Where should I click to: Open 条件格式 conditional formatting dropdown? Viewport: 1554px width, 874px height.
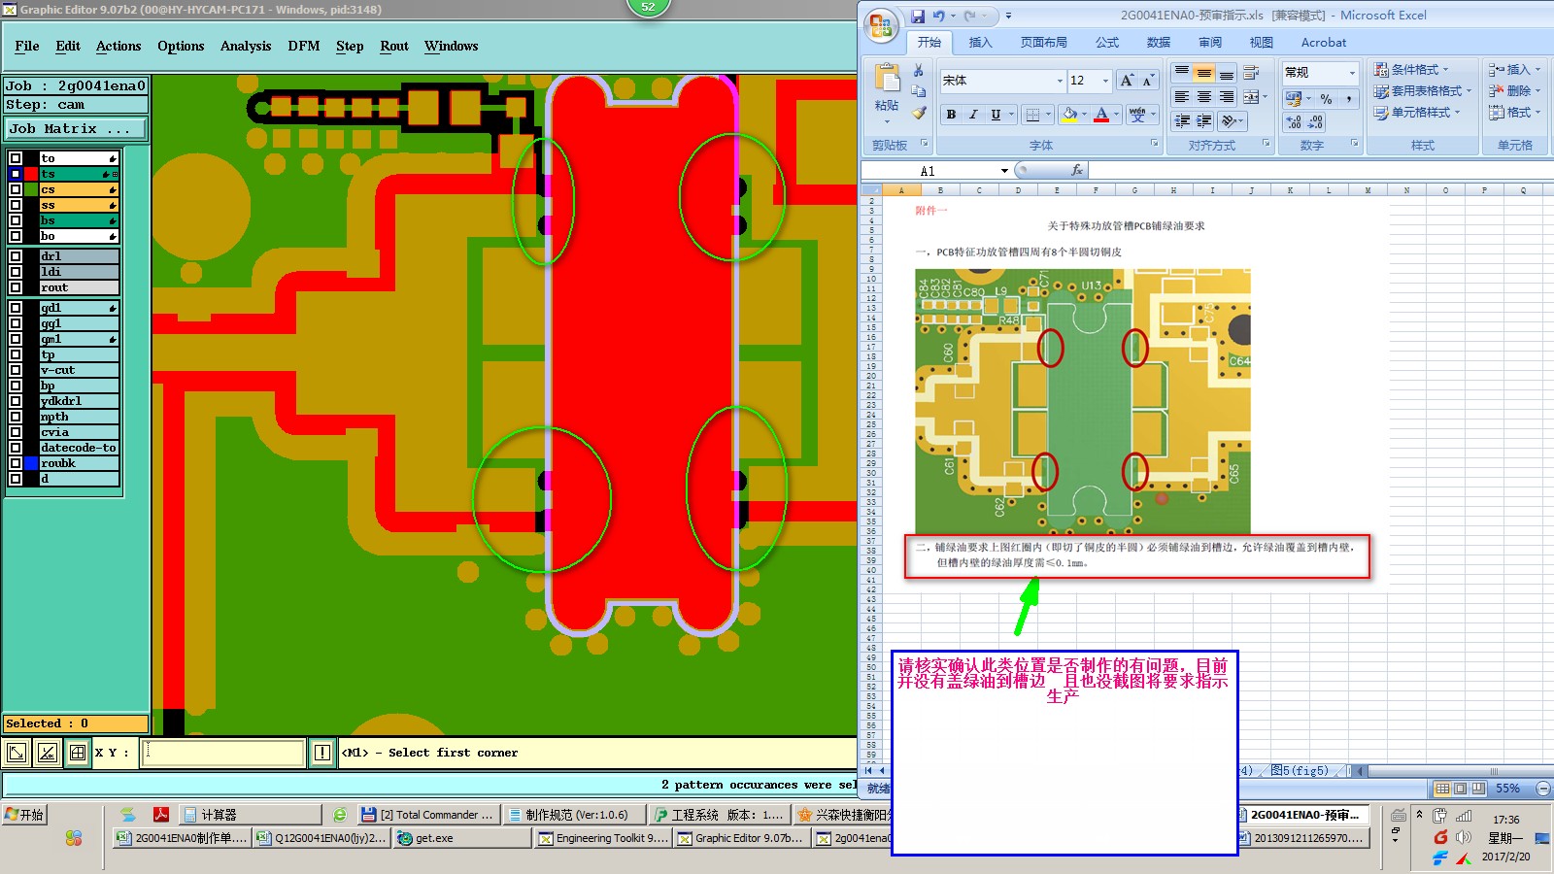tap(1410, 70)
